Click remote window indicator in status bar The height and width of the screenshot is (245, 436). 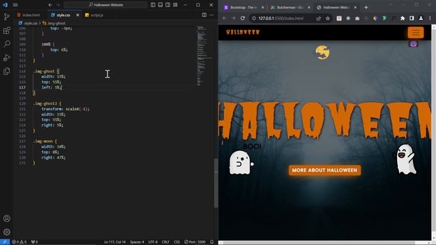coord(5,242)
